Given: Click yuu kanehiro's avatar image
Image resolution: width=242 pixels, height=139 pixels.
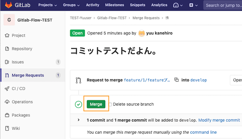Looking at the screenshot, I should tap(142, 33).
